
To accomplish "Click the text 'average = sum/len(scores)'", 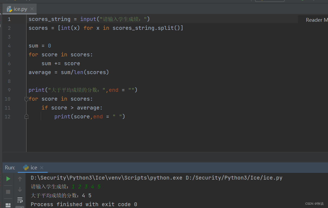I will point(69,72).
